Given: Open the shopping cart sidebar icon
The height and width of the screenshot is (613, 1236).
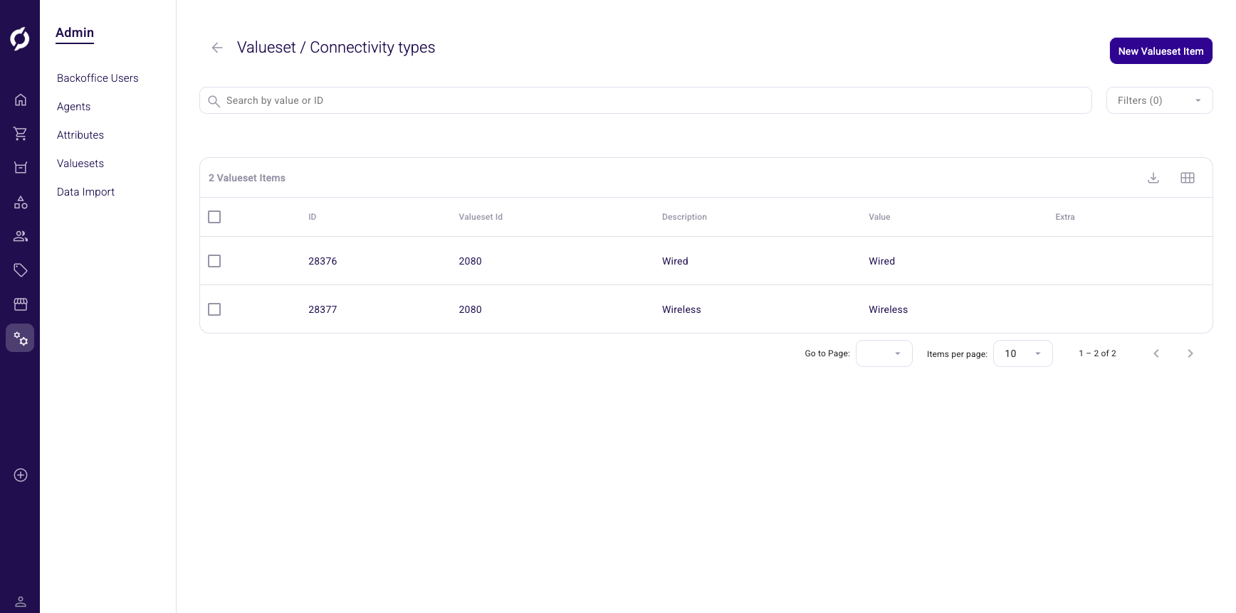Looking at the screenshot, I should tap(21, 134).
